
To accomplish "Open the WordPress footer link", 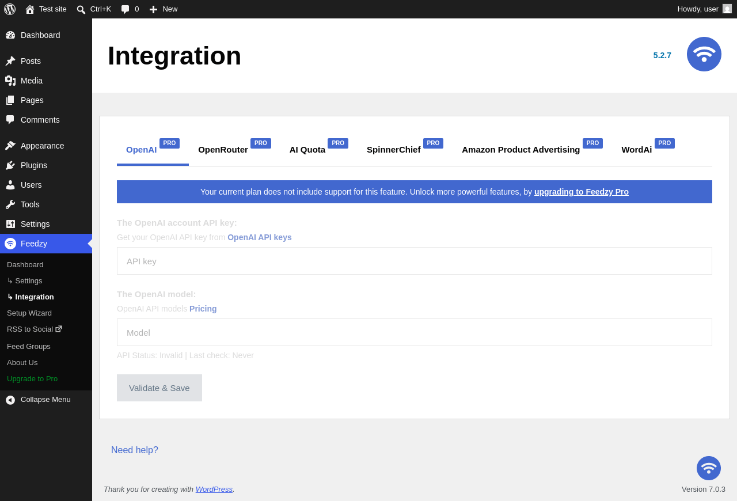I will (x=214, y=489).
